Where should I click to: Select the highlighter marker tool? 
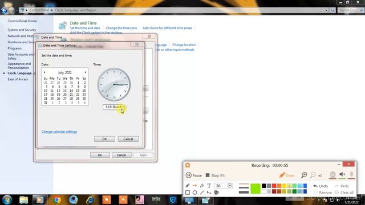[x=202, y=186]
